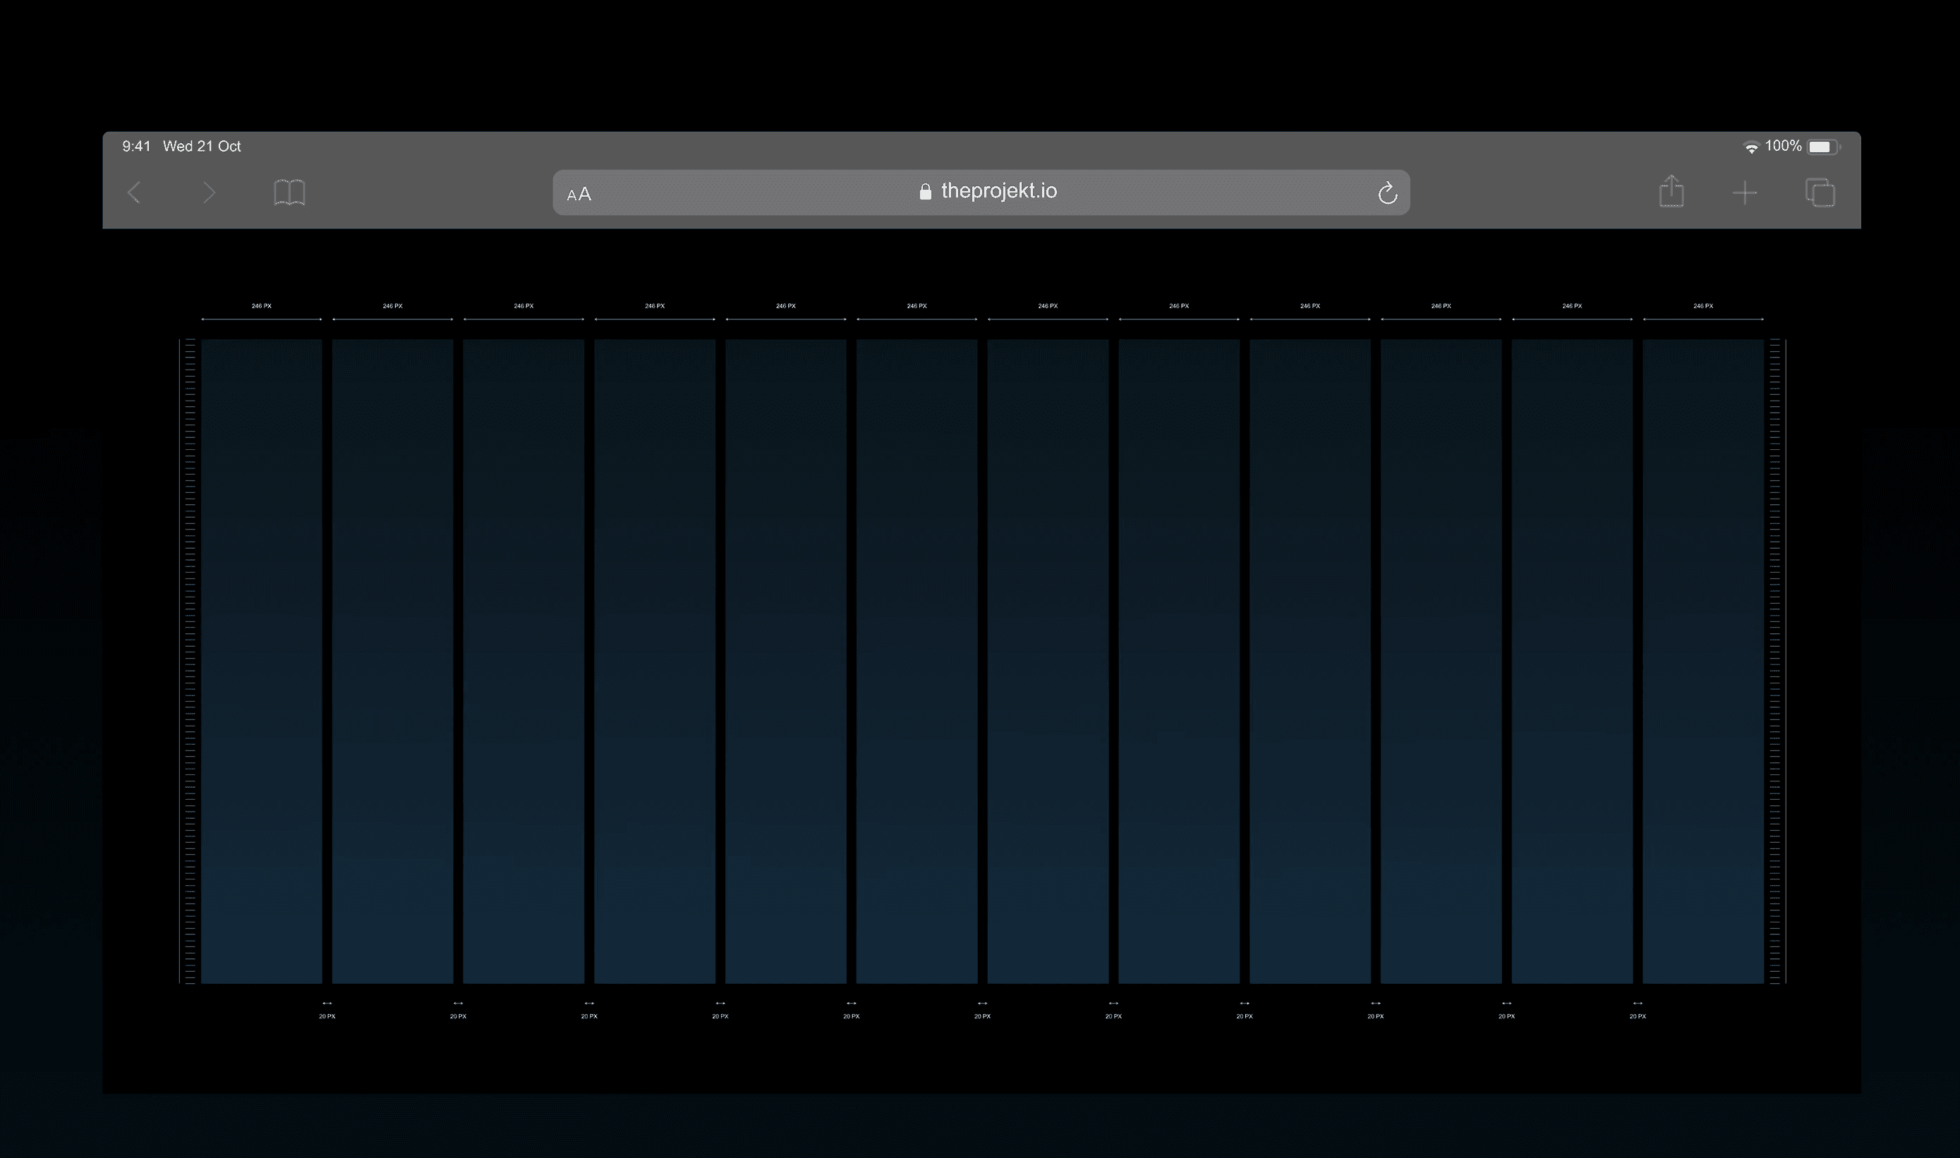Open the share sheet icon
This screenshot has height=1158, width=1960.
coord(1671,191)
